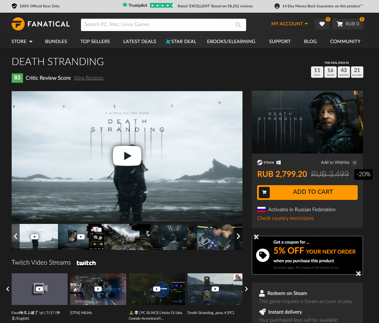Open Top Sellers

[x=95, y=41]
